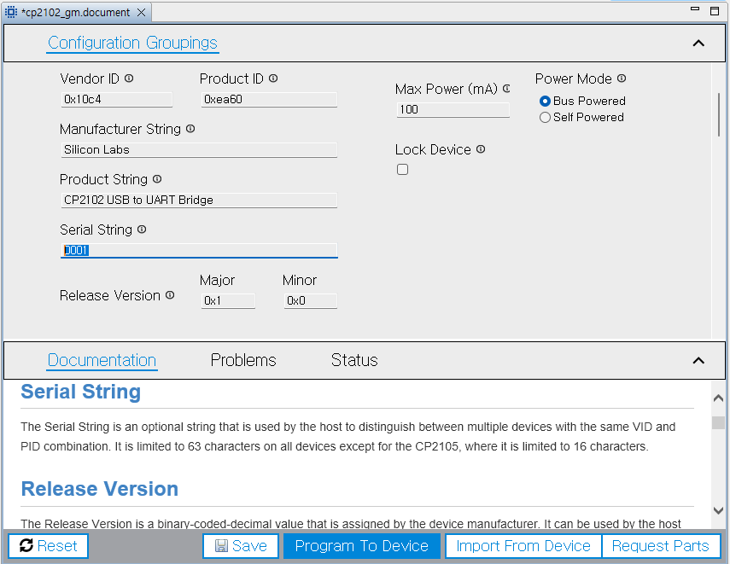Image resolution: width=730 pixels, height=564 pixels.
Task: Click the configuration panel vertical scrollbar
Action: pyautogui.click(x=719, y=114)
